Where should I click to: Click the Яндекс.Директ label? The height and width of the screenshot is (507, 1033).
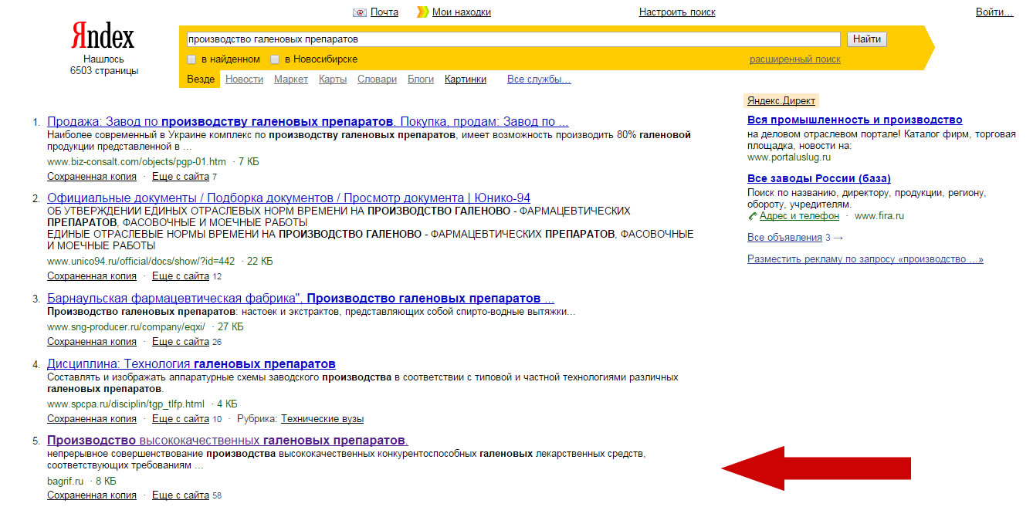pos(781,101)
